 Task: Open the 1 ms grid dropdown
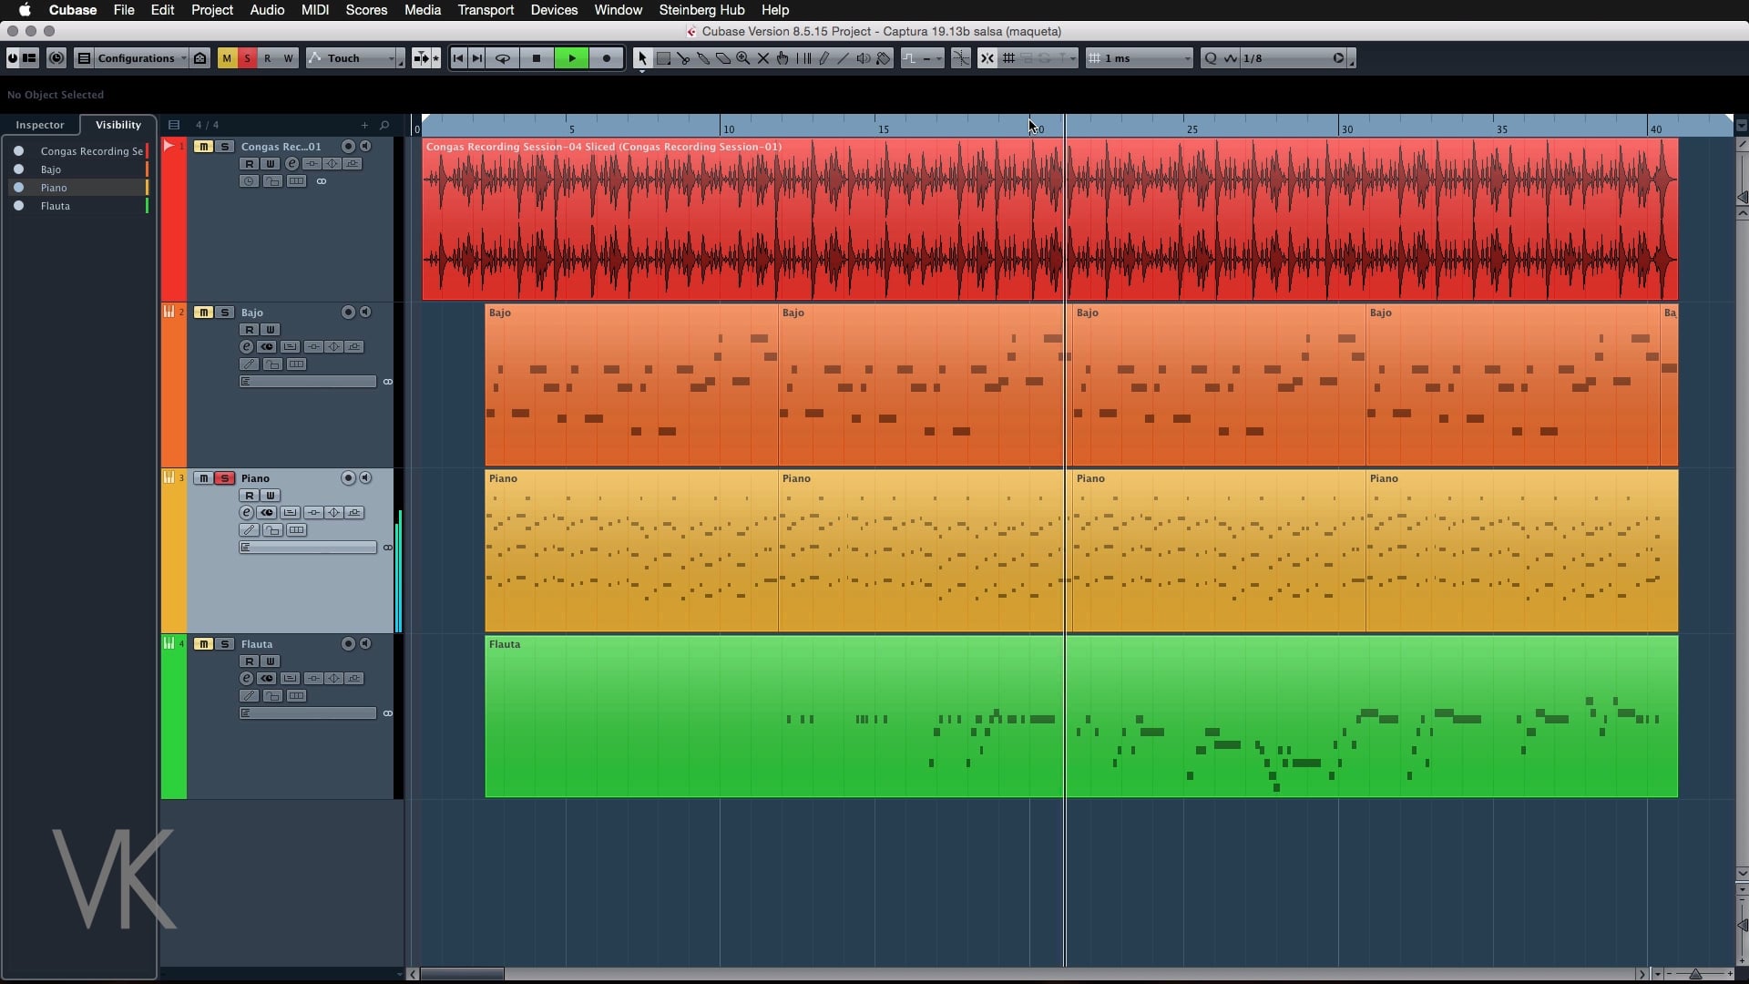[x=1140, y=58]
